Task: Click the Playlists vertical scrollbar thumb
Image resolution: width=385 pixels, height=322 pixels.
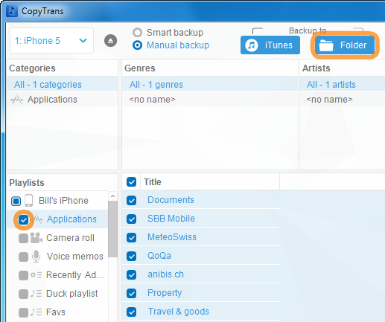Action: click(x=113, y=229)
